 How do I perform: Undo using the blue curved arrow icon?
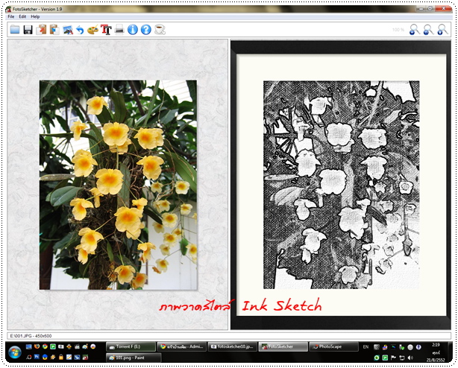click(x=80, y=30)
